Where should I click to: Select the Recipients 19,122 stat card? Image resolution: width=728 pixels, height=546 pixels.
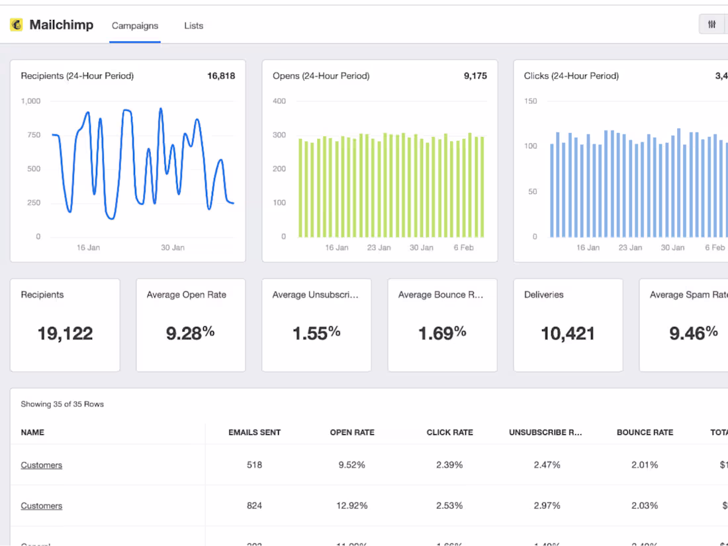[65, 325]
